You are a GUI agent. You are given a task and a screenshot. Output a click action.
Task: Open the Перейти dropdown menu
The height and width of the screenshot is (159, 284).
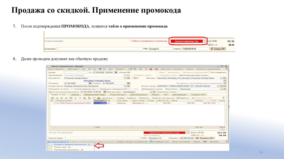pyautogui.click(x=121, y=69)
